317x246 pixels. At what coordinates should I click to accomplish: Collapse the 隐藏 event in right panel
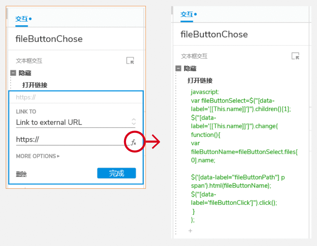[x=178, y=68]
